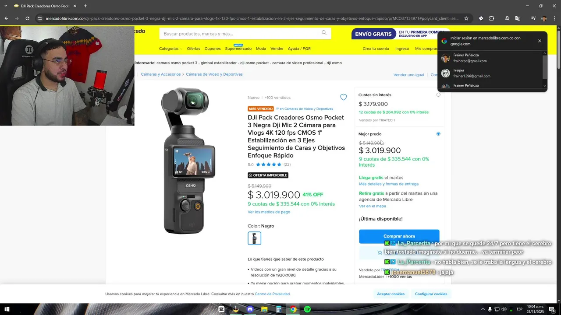Show hidden system tray icons
Screen dimensions: 561x315
coord(483,309)
